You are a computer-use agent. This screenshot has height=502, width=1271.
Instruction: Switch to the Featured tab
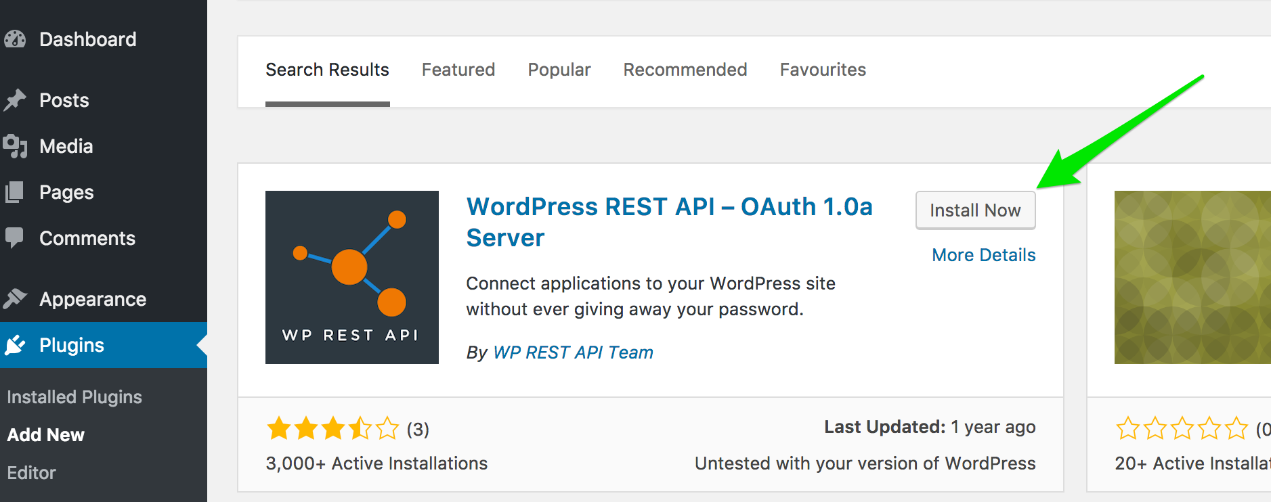[458, 70]
